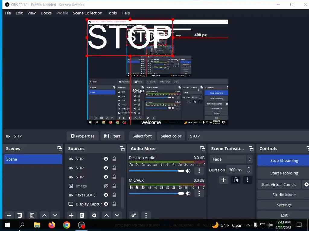309x231 pixels.
Task: Remove scene transition trash button
Action: tap(236, 180)
